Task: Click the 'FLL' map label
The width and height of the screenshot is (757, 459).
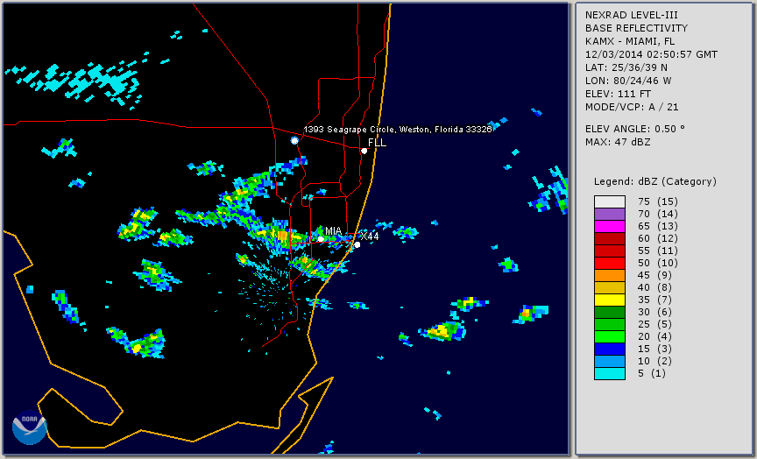Action: tap(377, 143)
